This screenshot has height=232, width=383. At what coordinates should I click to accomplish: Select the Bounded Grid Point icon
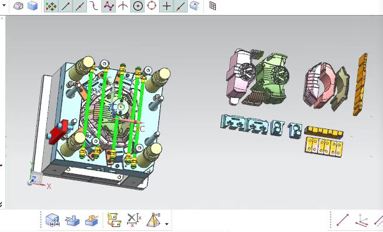click(x=213, y=6)
